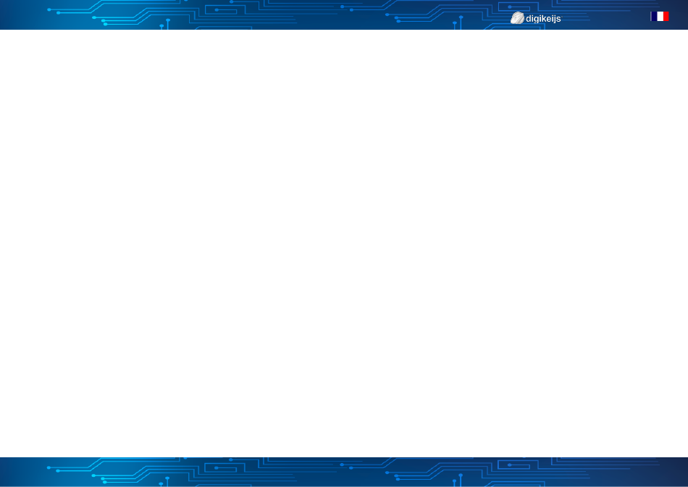Select the French flag language icon
The width and height of the screenshot is (688, 487).
click(660, 16)
